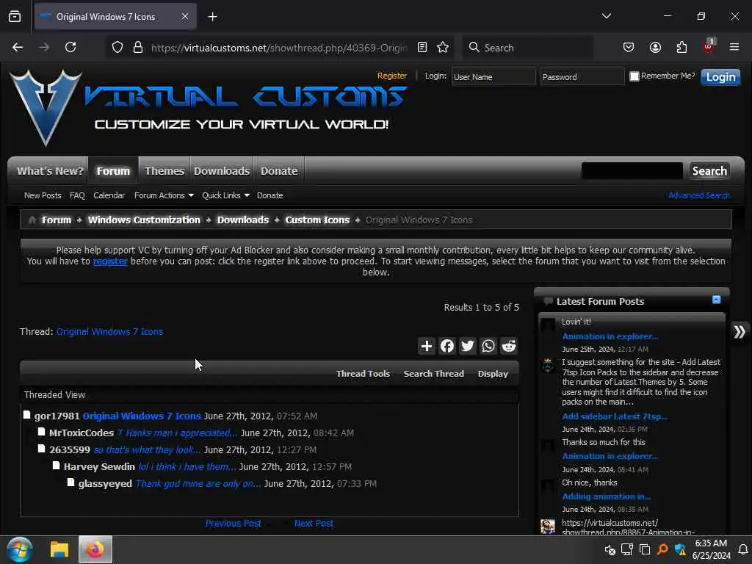Open the Search Thread menu
Image resolution: width=752 pixels, height=564 pixels.
(433, 374)
